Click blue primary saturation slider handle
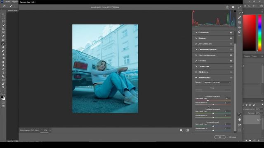 (x=213, y=130)
